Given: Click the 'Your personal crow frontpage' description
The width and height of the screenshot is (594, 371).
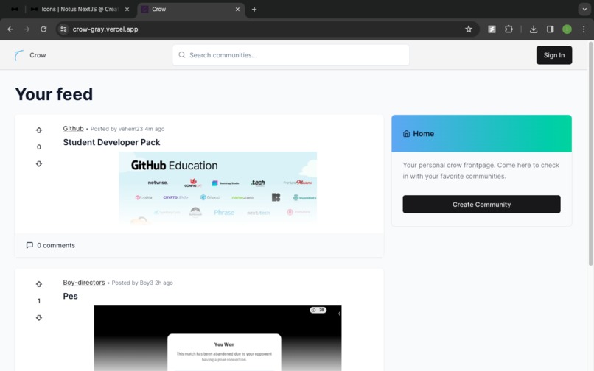Looking at the screenshot, I should 481,171.
